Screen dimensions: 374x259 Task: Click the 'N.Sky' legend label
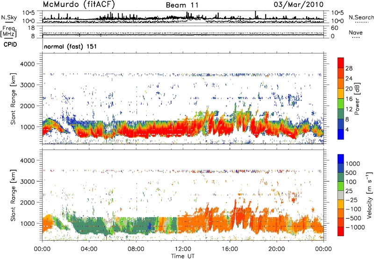click(x=9, y=17)
